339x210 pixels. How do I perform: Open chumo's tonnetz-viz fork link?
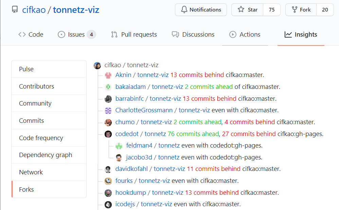[156, 122]
